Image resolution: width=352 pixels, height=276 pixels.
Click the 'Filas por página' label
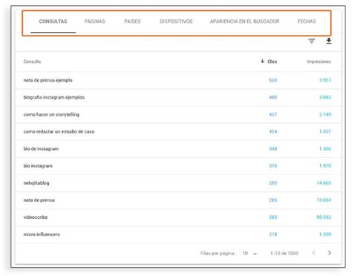coord(218,253)
